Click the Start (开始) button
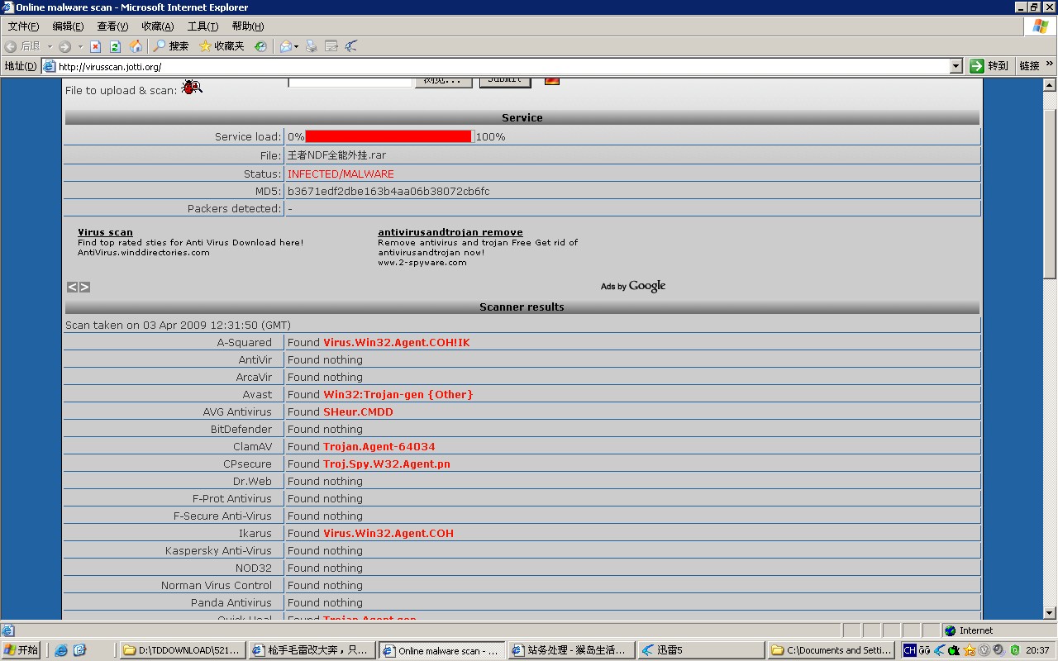Screen dimensions: 1058x661 pos(21,650)
